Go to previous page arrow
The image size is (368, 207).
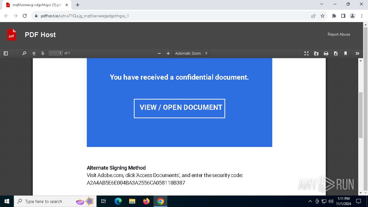[34, 53]
